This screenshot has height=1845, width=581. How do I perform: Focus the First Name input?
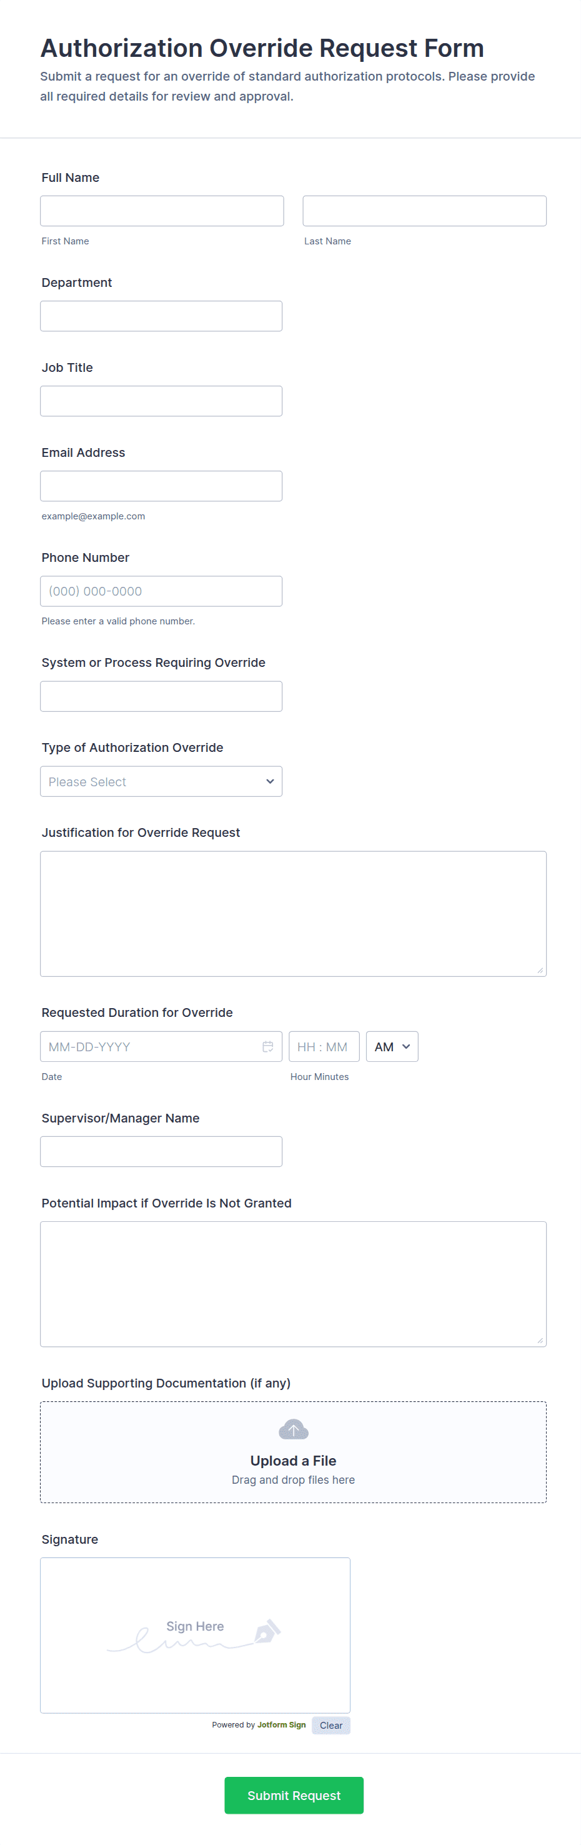click(162, 211)
